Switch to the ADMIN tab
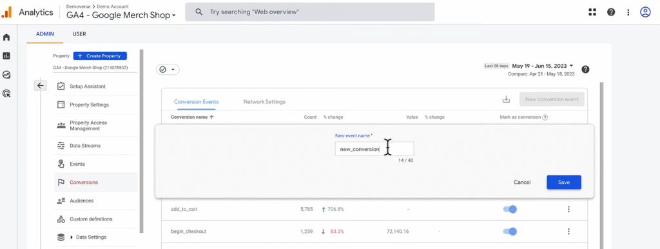Viewport: 660px width, 249px height. [x=45, y=34]
